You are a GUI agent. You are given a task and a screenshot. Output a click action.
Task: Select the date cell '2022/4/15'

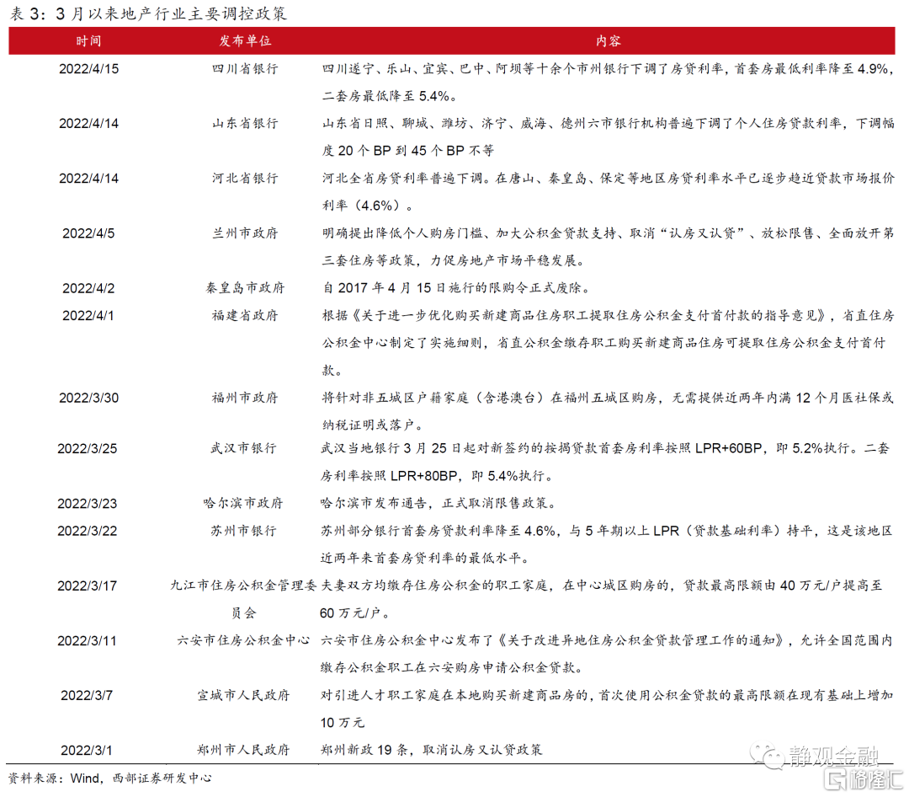point(88,69)
